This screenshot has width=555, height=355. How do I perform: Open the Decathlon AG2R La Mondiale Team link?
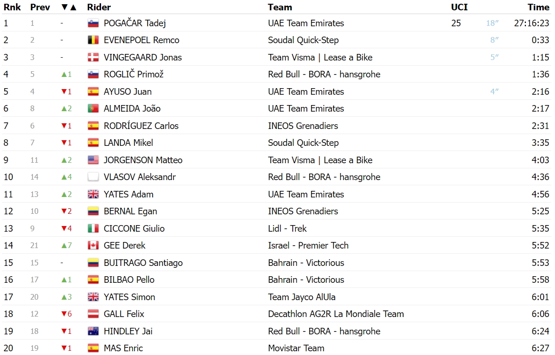tap(336, 314)
